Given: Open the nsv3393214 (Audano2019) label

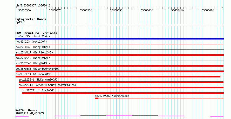Looking at the screenshot, I should click(33, 74).
